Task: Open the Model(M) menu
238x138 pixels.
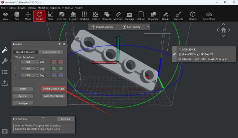Action: pos(43,7)
